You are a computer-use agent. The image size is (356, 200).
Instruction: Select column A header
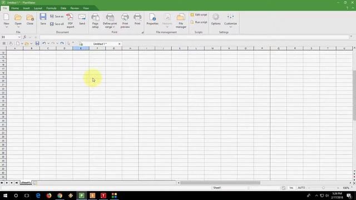[15, 48]
